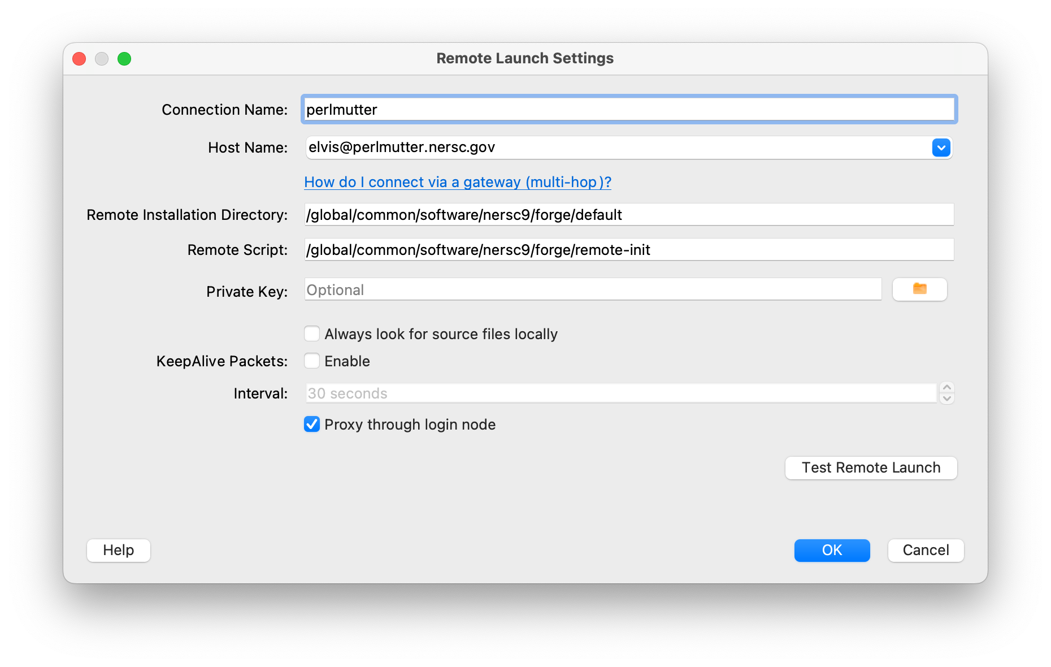1051x667 pixels.
Task: Enable the Always look for source files locally option
Action: coord(311,333)
